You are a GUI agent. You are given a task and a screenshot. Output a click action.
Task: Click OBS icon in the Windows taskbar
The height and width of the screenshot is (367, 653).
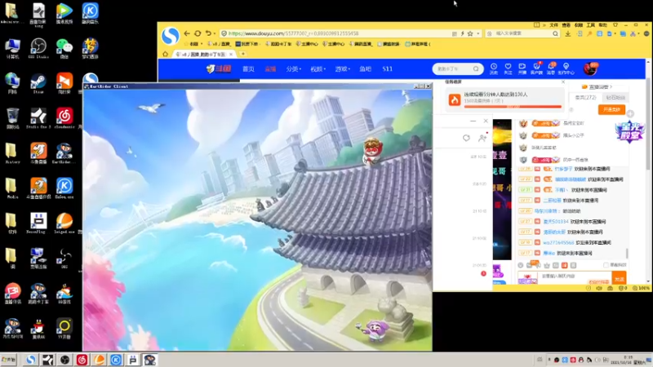(64, 360)
